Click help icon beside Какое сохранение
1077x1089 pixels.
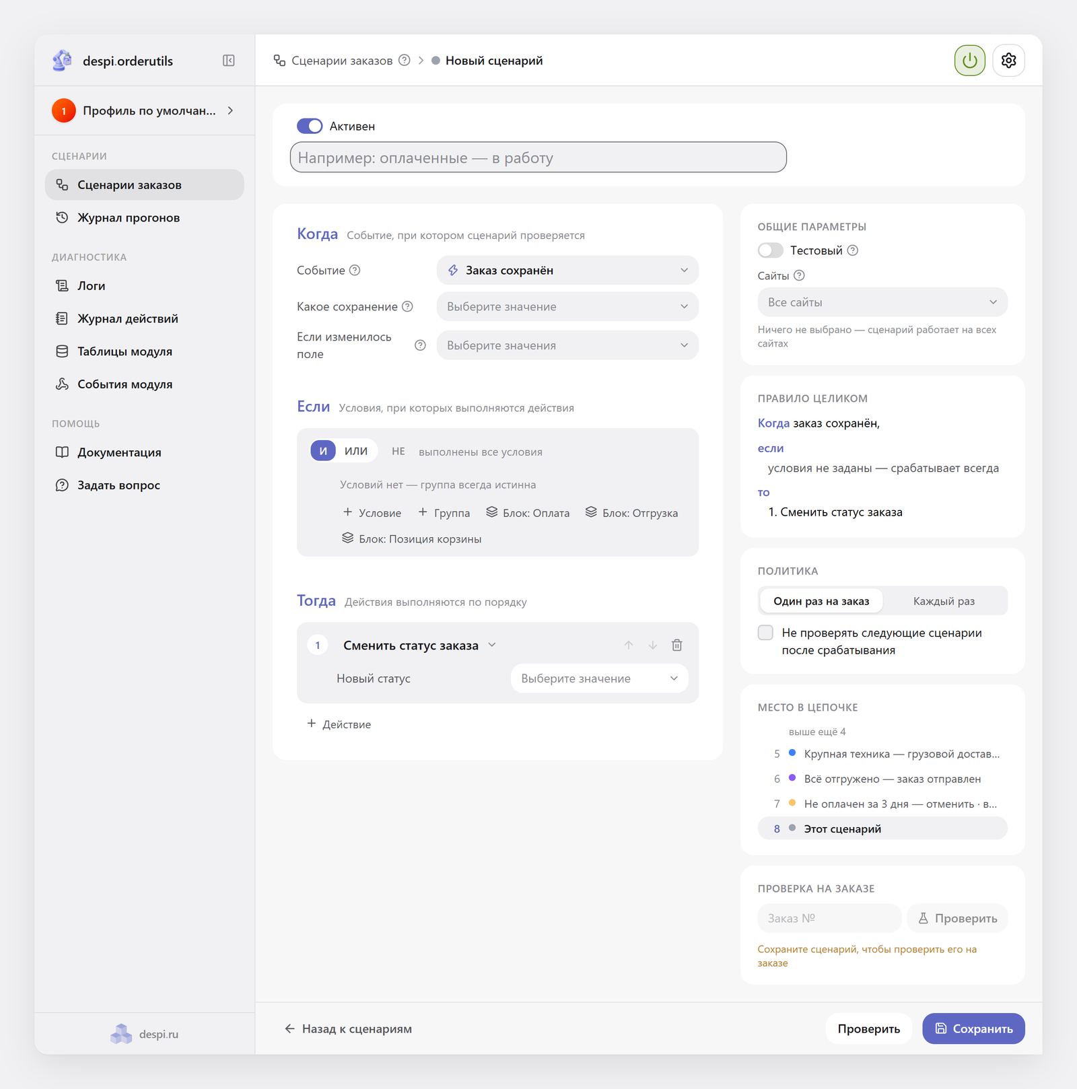(x=407, y=306)
